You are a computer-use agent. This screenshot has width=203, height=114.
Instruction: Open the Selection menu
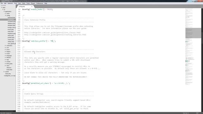tap(10, 3)
